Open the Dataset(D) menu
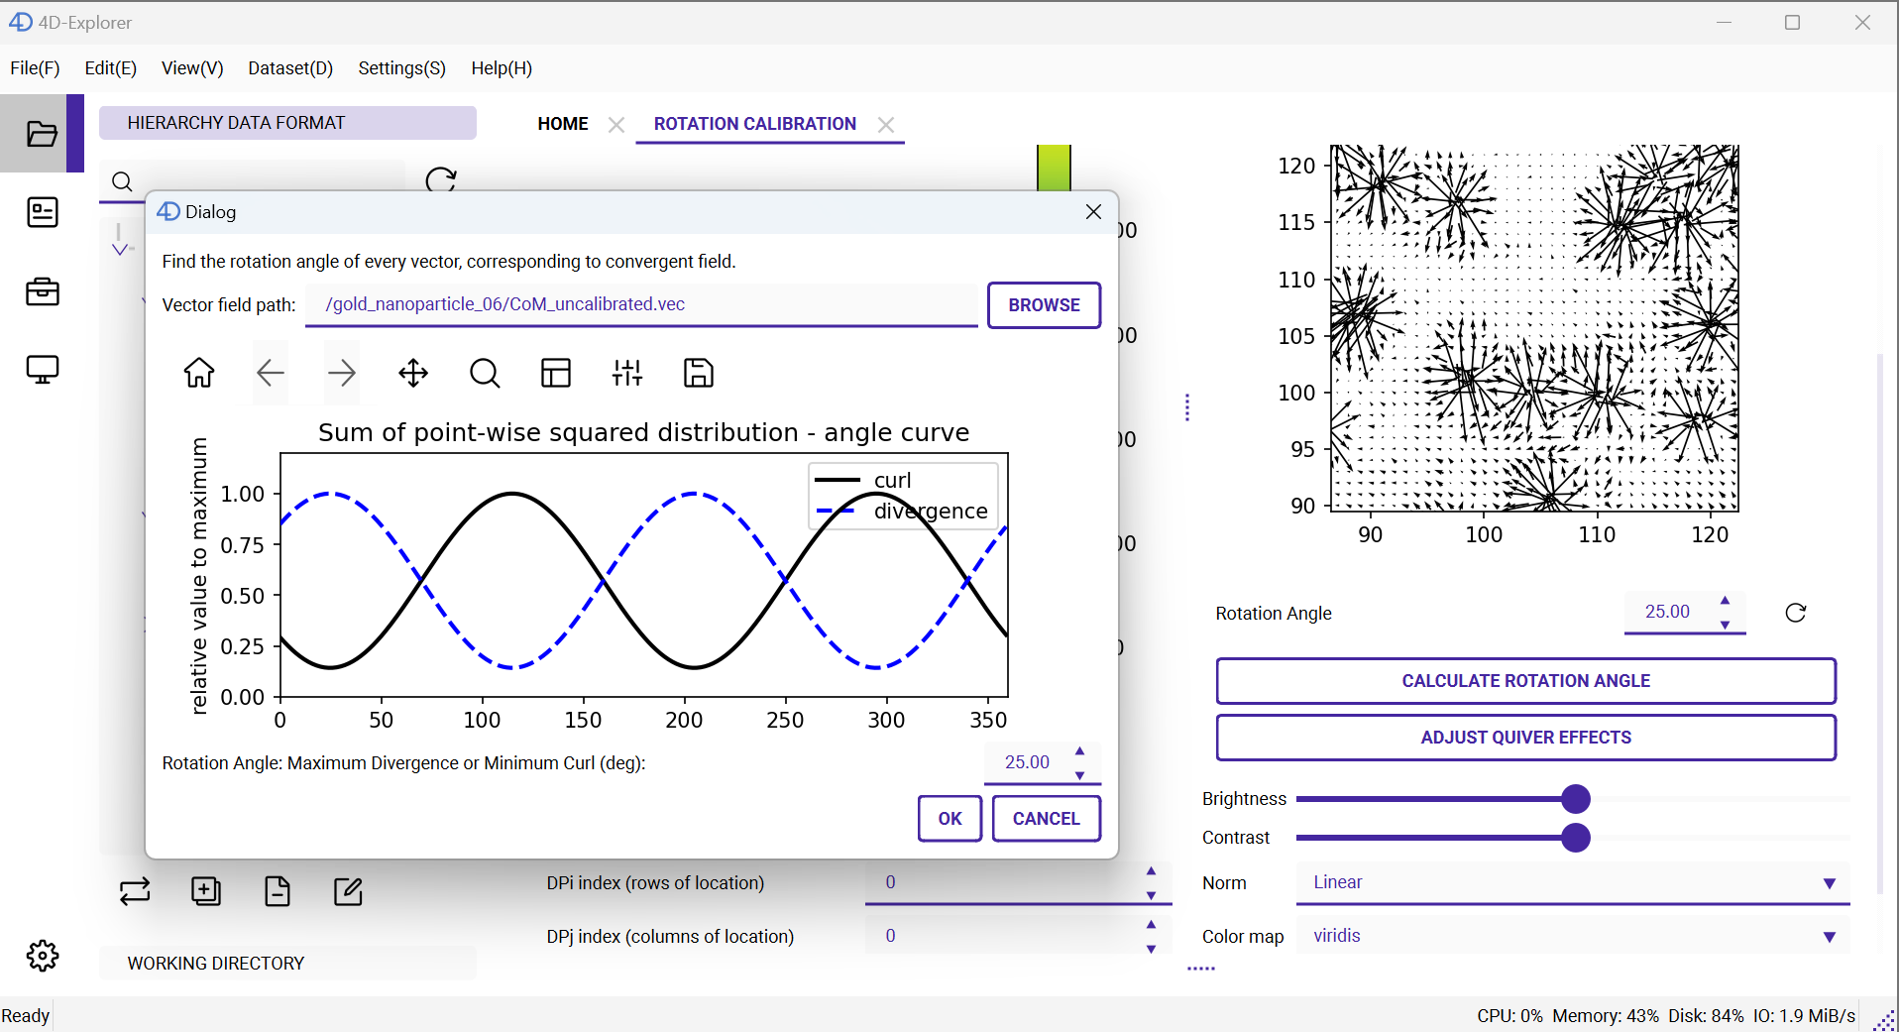Screen dimensions: 1899x1032 point(290,68)
